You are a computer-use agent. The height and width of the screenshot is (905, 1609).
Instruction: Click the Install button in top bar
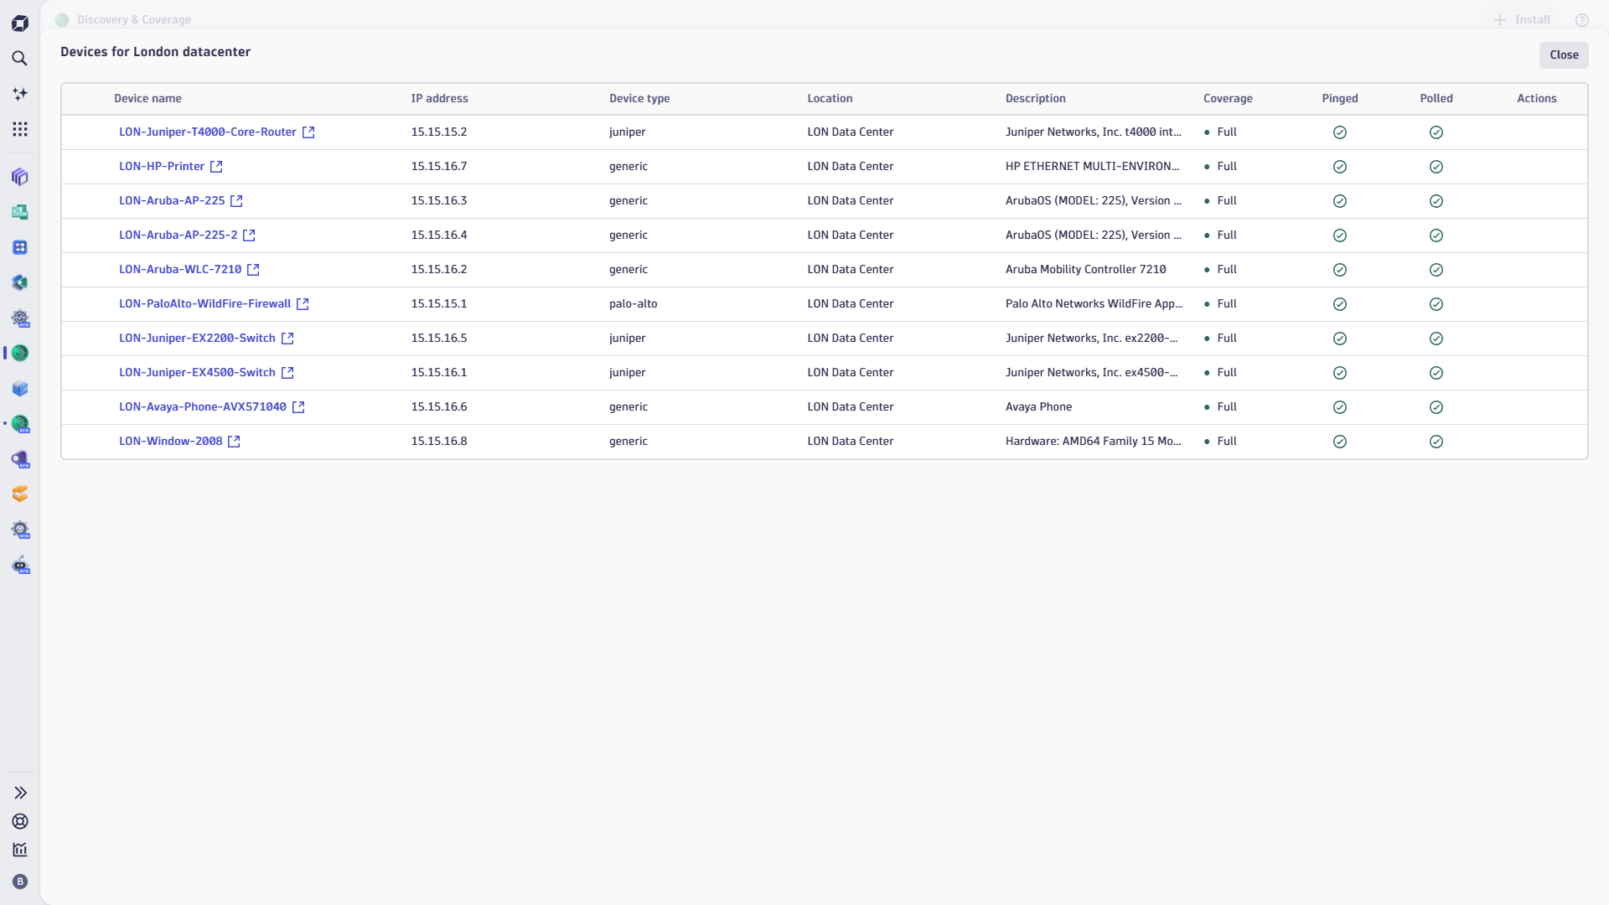coord(1523,20)
